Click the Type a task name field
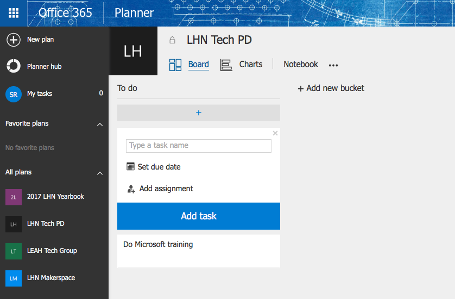 coord(199,146)
